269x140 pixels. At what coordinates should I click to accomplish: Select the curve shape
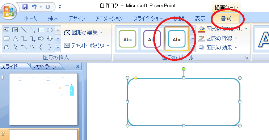pyautogui.click(x=33, y=47)
